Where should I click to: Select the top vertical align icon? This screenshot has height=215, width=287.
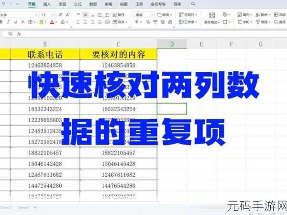pos(78,15)
